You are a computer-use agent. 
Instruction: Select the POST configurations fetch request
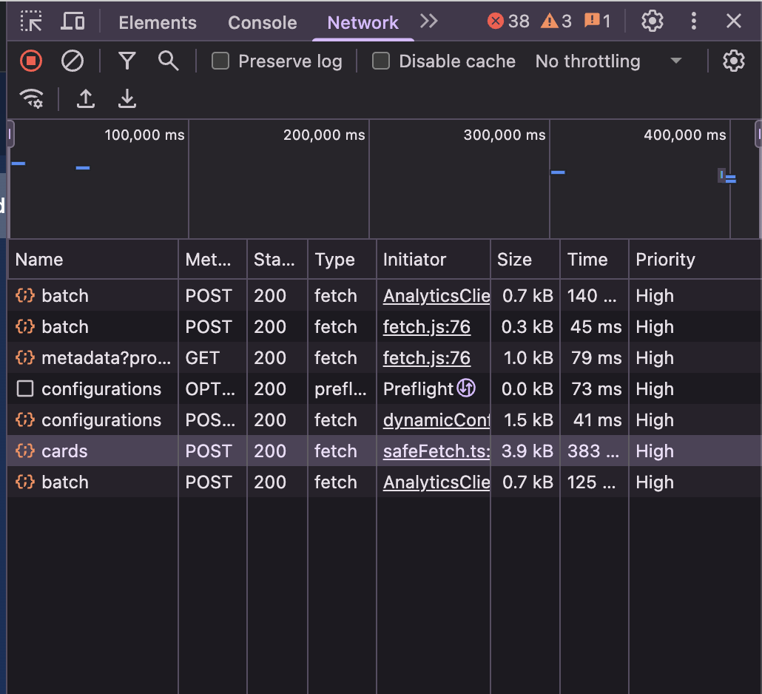click(385, 420)
